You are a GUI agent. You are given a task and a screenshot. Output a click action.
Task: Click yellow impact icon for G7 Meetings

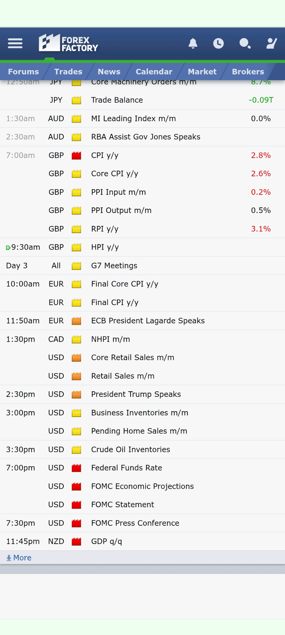(77, 266)
